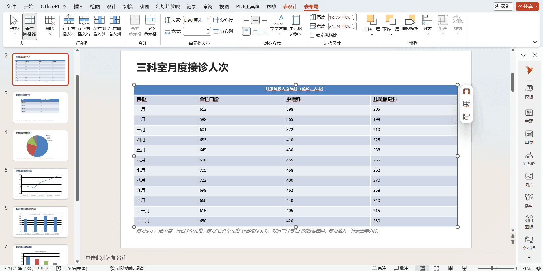Viewport: 543px width, 271px height.
Task: Enable the 锁定纵横比 checkbox
Action: click(312, 35)
